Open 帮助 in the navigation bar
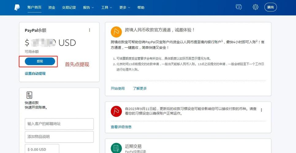 pyautogui.click(x=141, y=8)
